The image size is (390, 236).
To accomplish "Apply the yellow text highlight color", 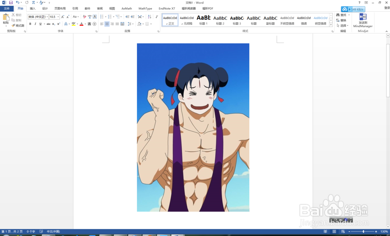I will click(73, 24).
